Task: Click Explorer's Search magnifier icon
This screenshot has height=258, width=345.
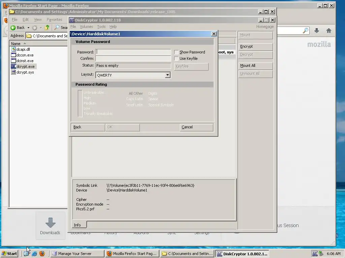Action: pyautogui.click(x=57, y=28)
